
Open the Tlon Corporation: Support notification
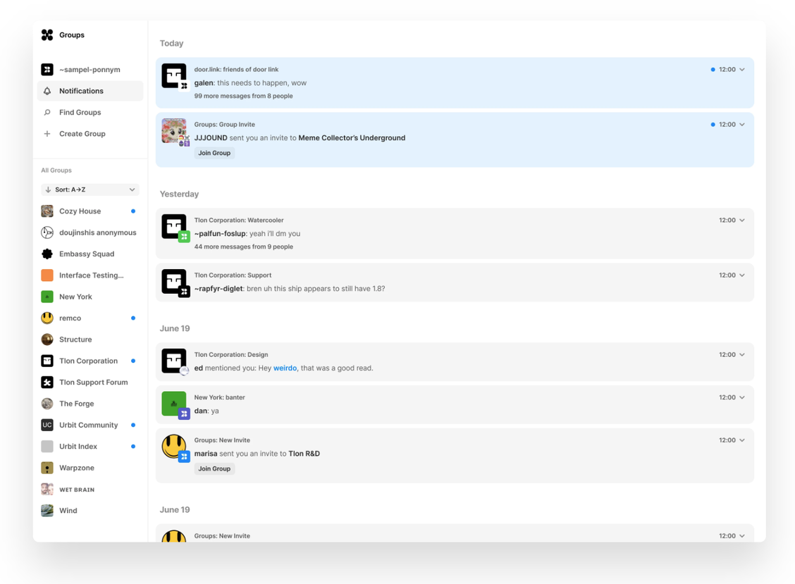(455, 282)
